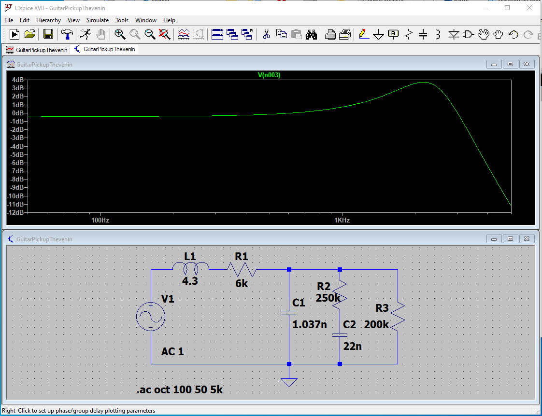
Task: Open the Control Panel hammer icon
Action: coord(67,34)
